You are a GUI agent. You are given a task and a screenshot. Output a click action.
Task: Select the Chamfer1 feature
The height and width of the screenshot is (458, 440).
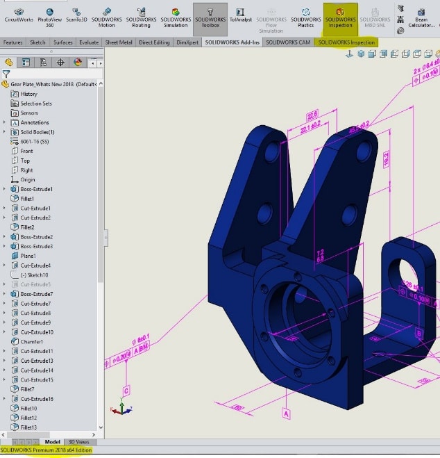(x=27, y=341)
